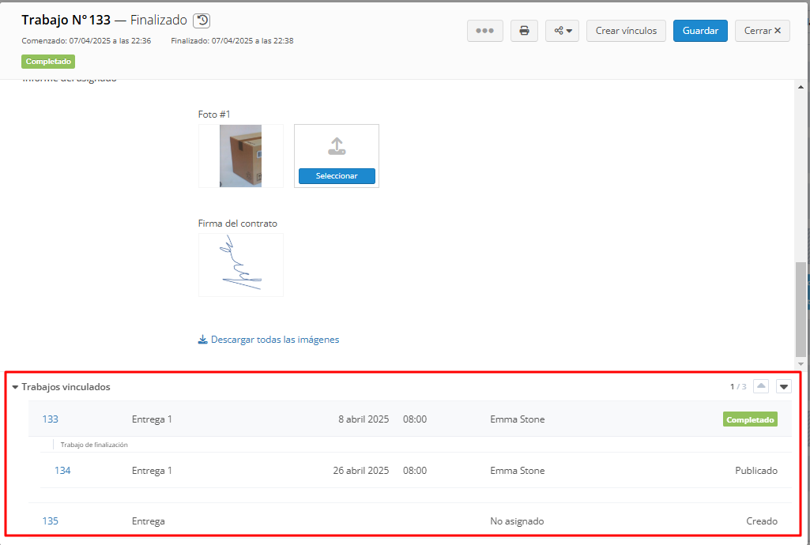Click the upload icon for new photo
Viewport: 810px width, 545px height.
tap(337, 146)
